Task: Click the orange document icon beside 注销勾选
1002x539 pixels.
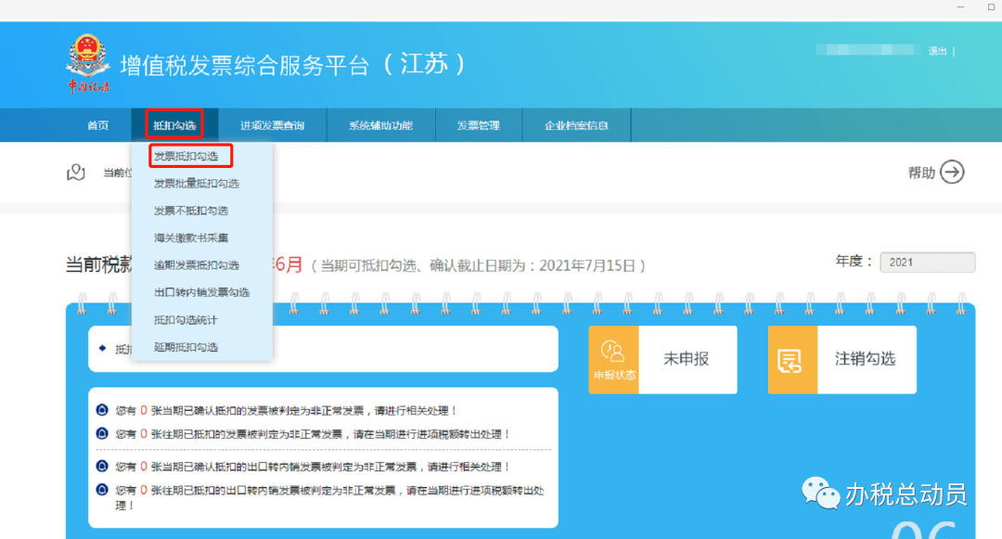Action: pyautogui.click(x=791, y=360)
